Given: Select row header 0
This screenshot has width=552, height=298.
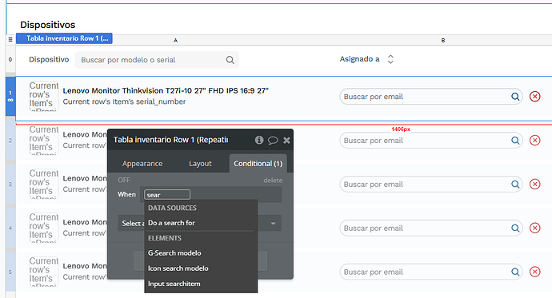Looking at the screenshot, I should tap(10, 59).
